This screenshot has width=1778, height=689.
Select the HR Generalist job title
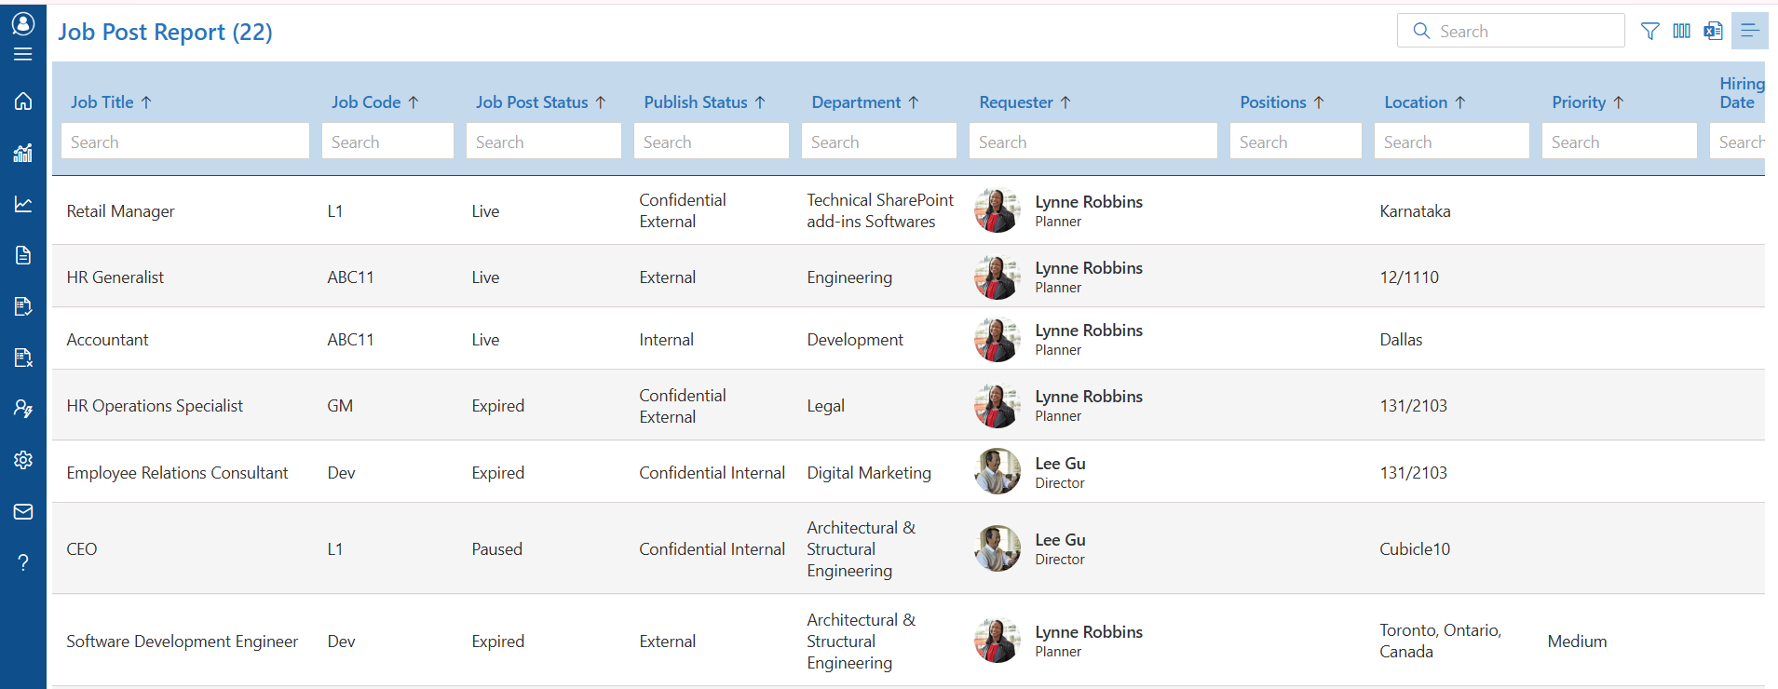coord(115,277)
